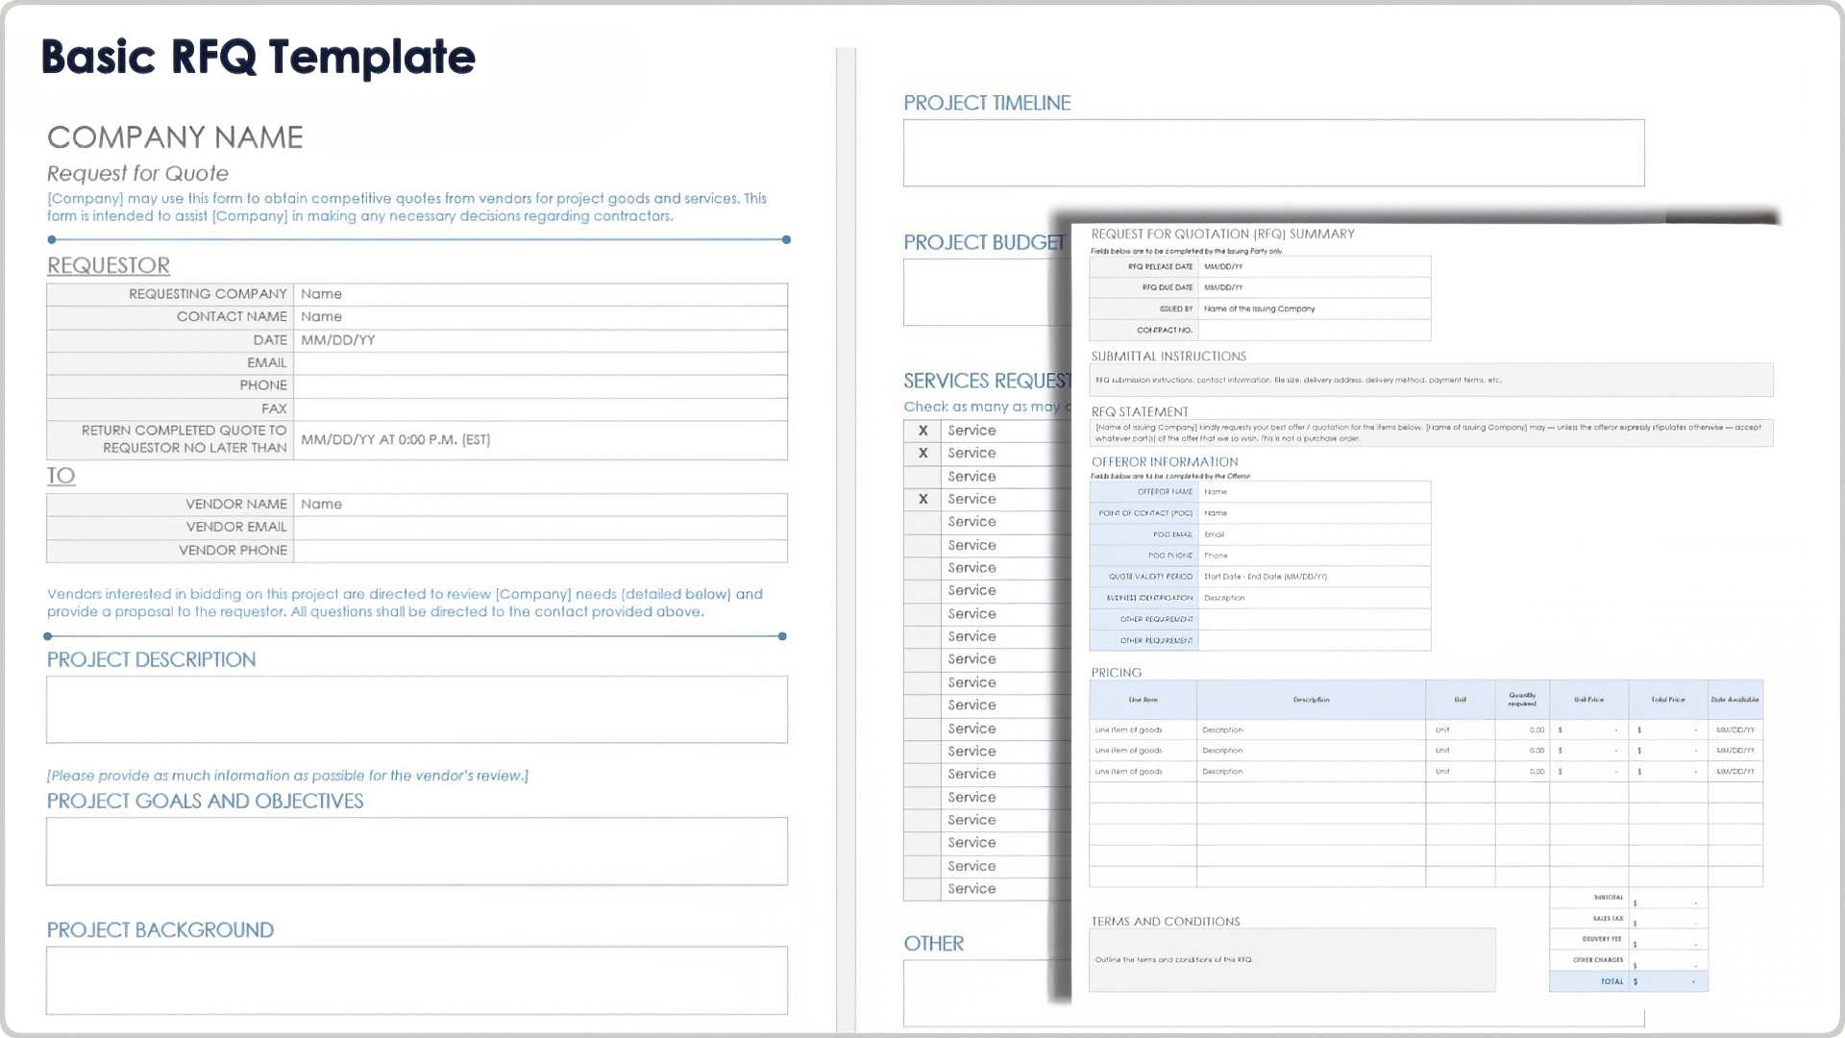Viewport: 1845px width, 1038px height.
Task: Click the OFFEROR INFORMATION heading
Action: (x=1165, y=462)
